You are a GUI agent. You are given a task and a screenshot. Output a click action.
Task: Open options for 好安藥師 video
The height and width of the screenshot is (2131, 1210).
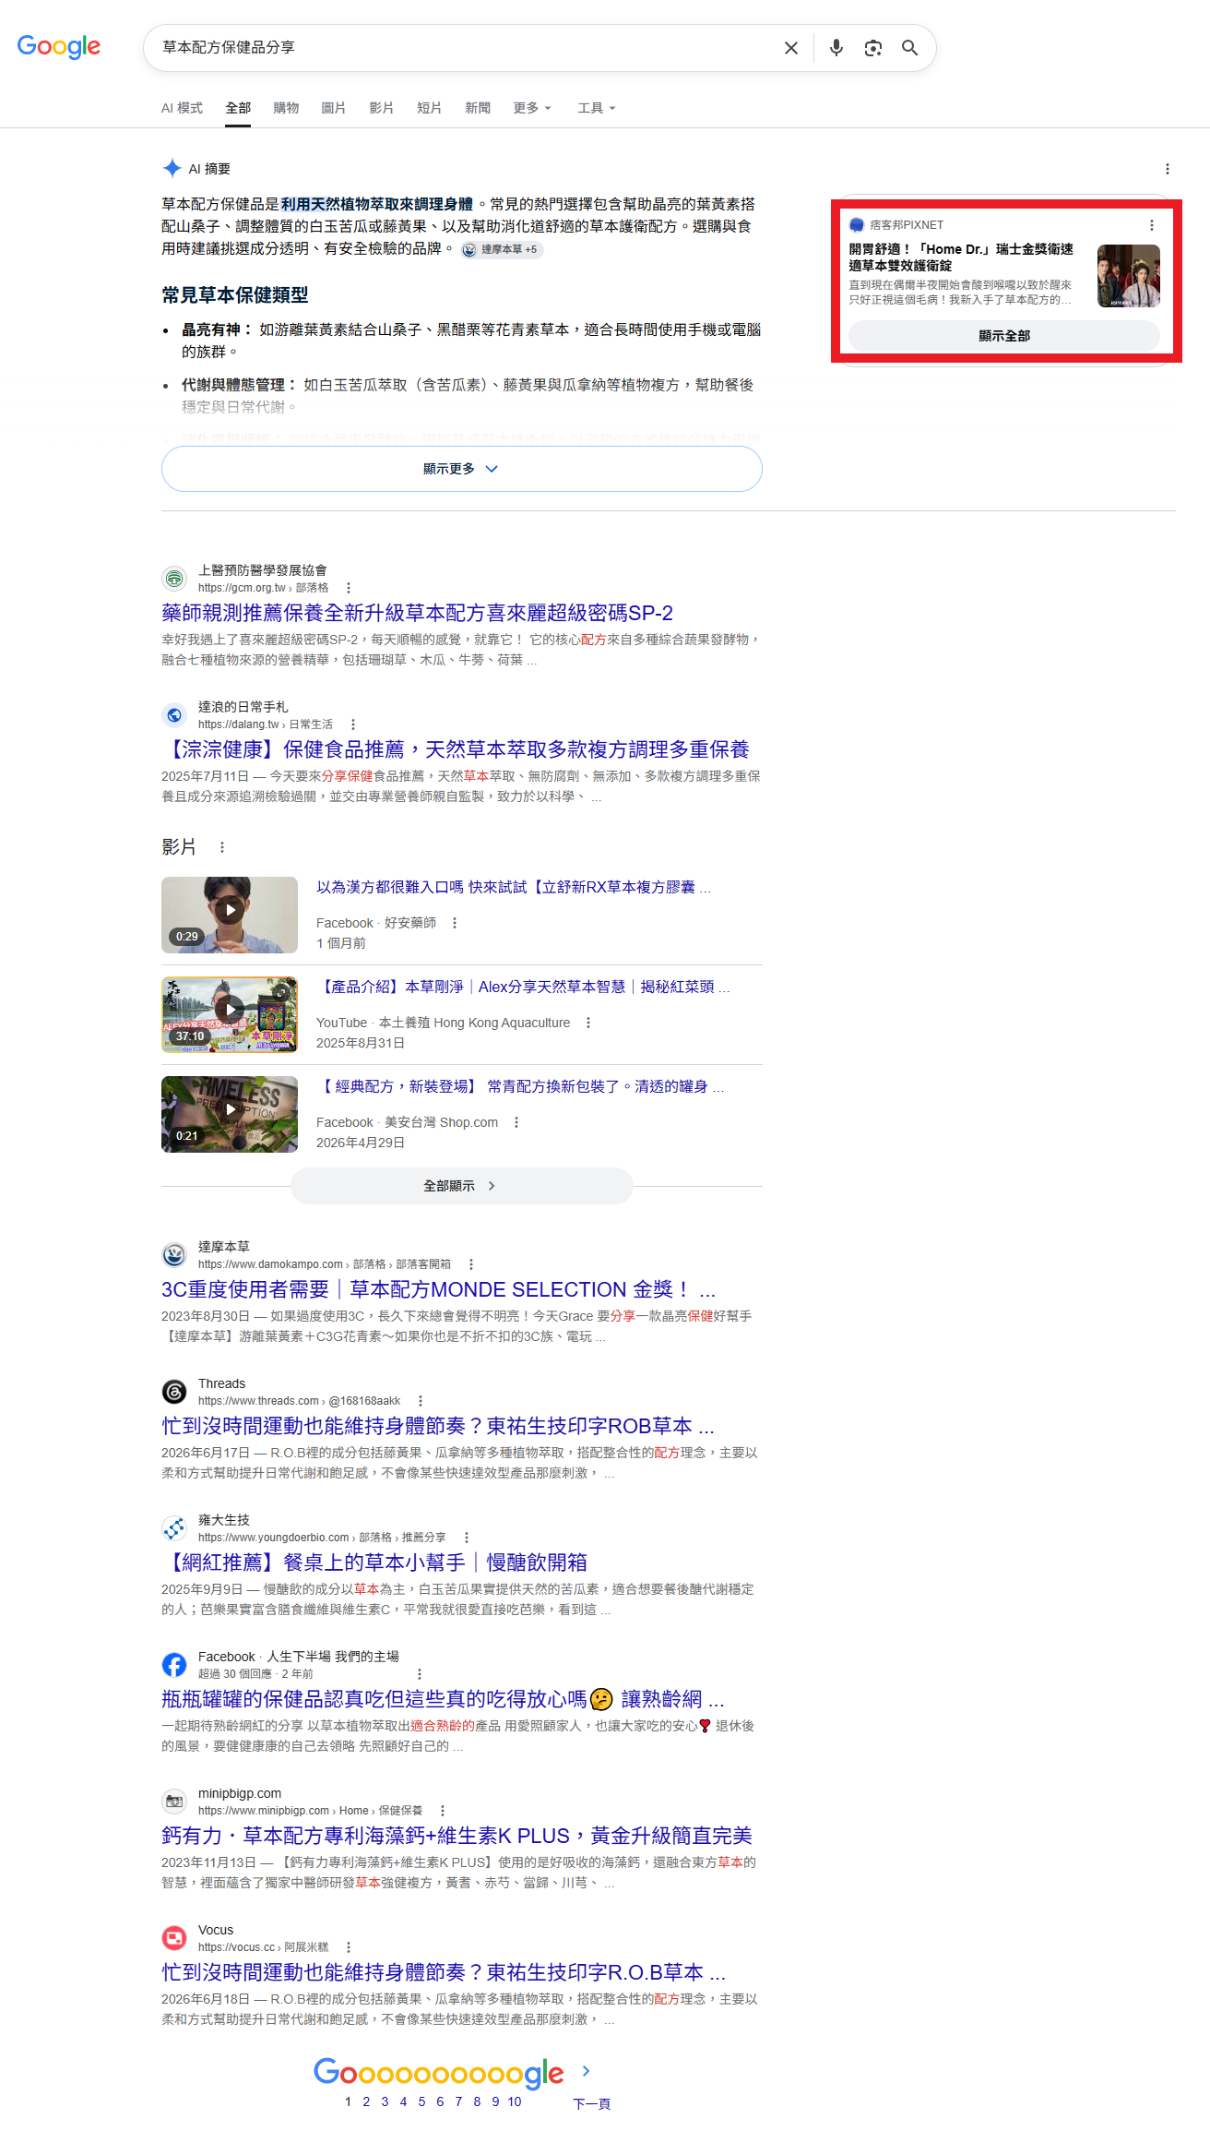pyautogui.click(x=455, y=923)
